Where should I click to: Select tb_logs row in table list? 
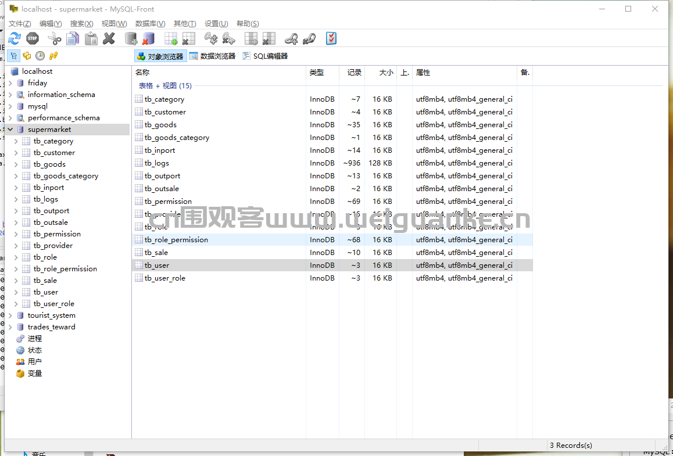(332, 163)
